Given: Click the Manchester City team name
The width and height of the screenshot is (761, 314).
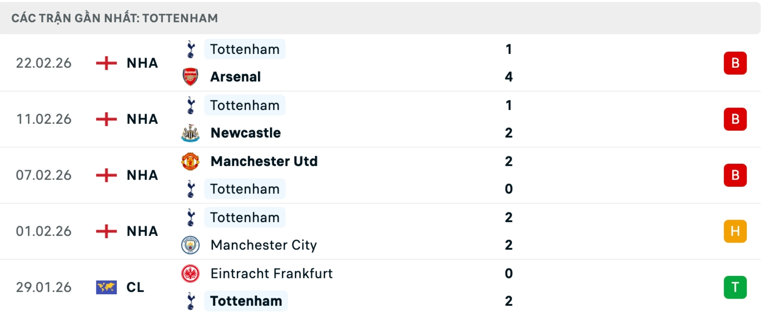Looking at the screenshot, I should pos(264,245).
